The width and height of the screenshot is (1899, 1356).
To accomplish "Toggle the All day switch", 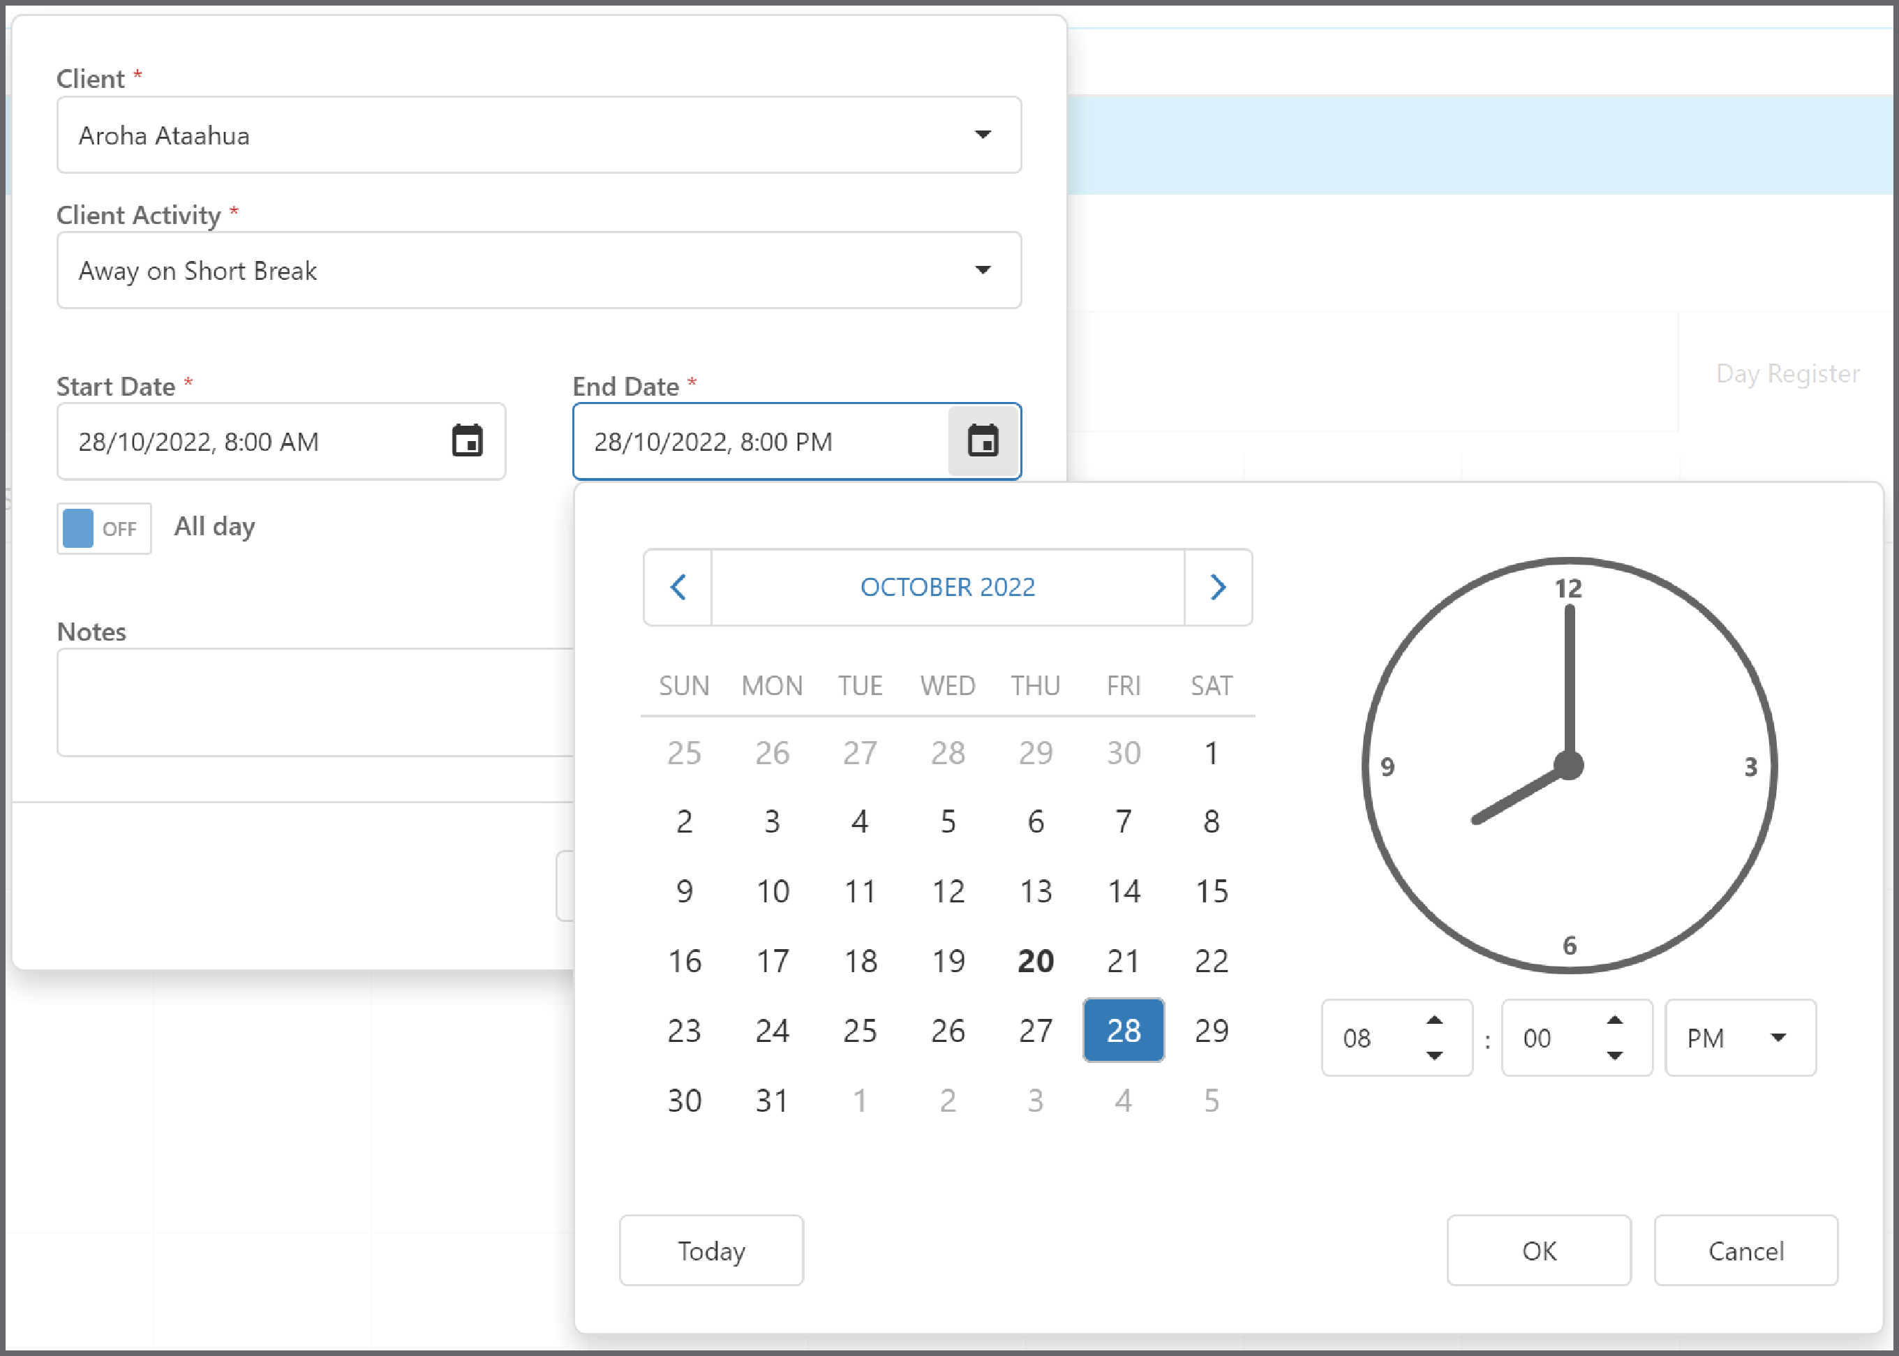I will (105, 528).
